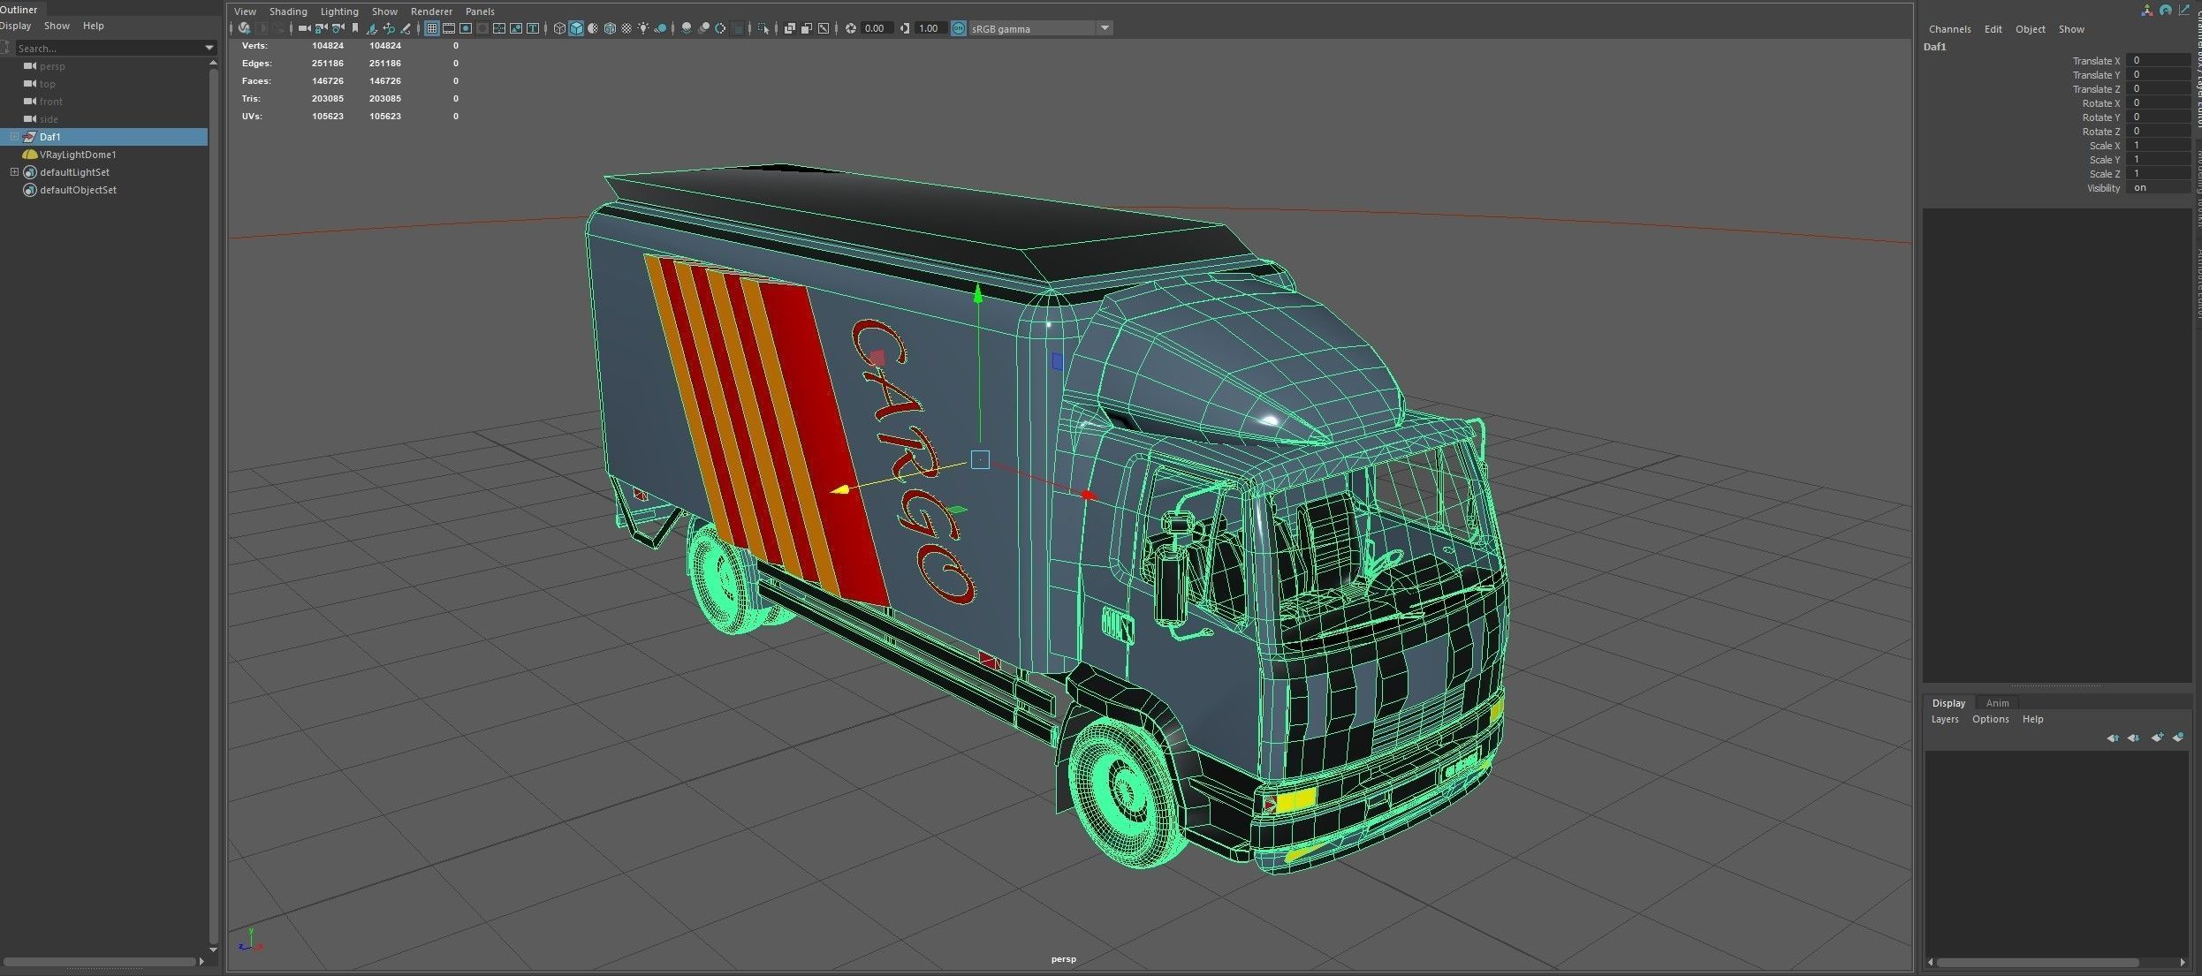The height and width of the screenshot is (976, 2202).
Task: Toggle X-Ray Joints icon
Action: pos(824,28)
